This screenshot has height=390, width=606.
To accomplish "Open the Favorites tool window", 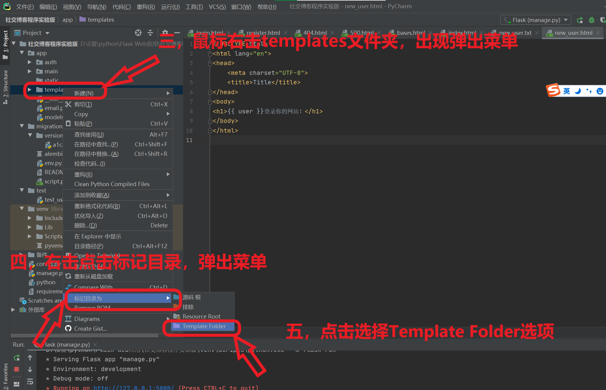I will 5,376.
